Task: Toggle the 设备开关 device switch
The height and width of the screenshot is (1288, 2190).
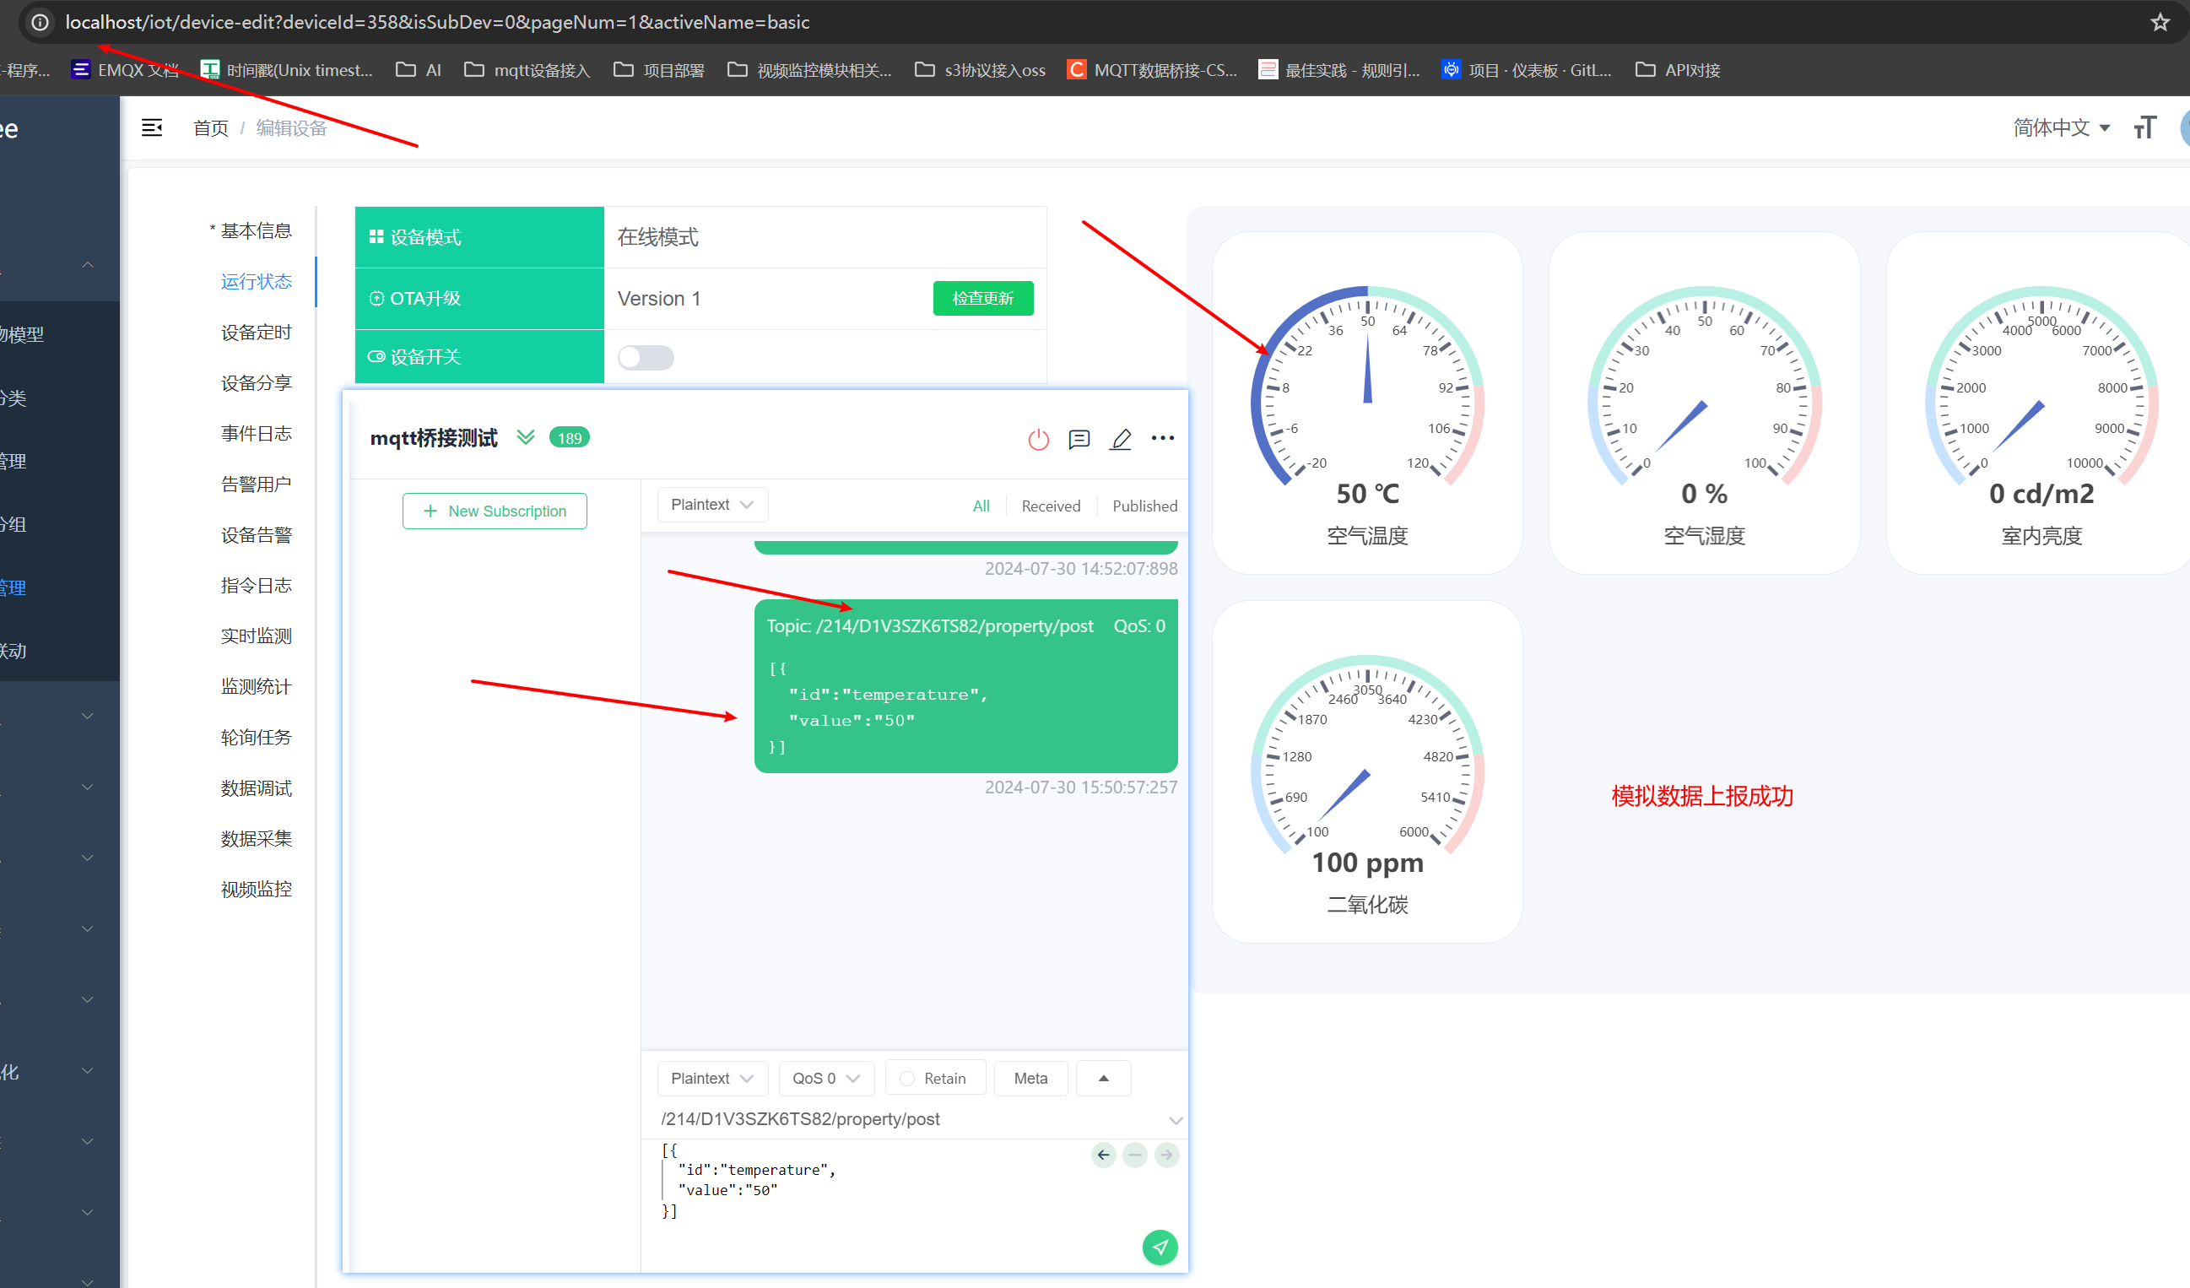Action: tap(645, 357)
